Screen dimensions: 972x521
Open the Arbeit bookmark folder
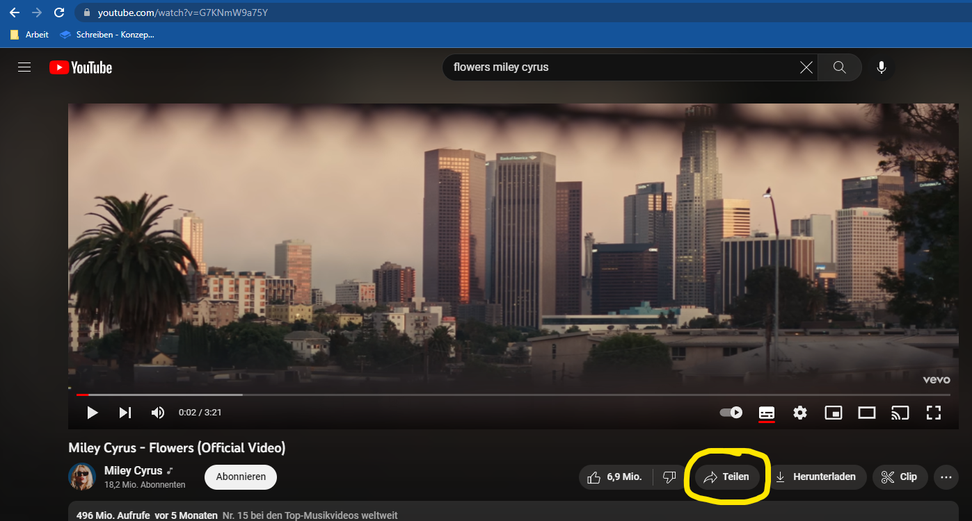[29, 34]
